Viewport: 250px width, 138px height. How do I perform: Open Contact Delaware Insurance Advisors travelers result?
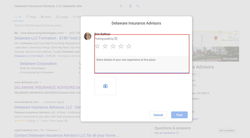click(x=67, y=135)
